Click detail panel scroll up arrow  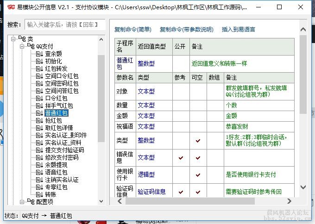tap(303, 30)
